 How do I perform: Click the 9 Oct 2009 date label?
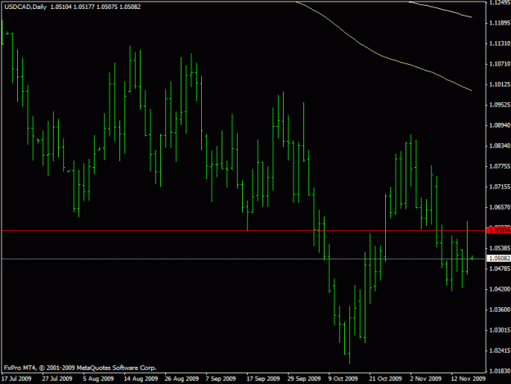pos(343,378)
